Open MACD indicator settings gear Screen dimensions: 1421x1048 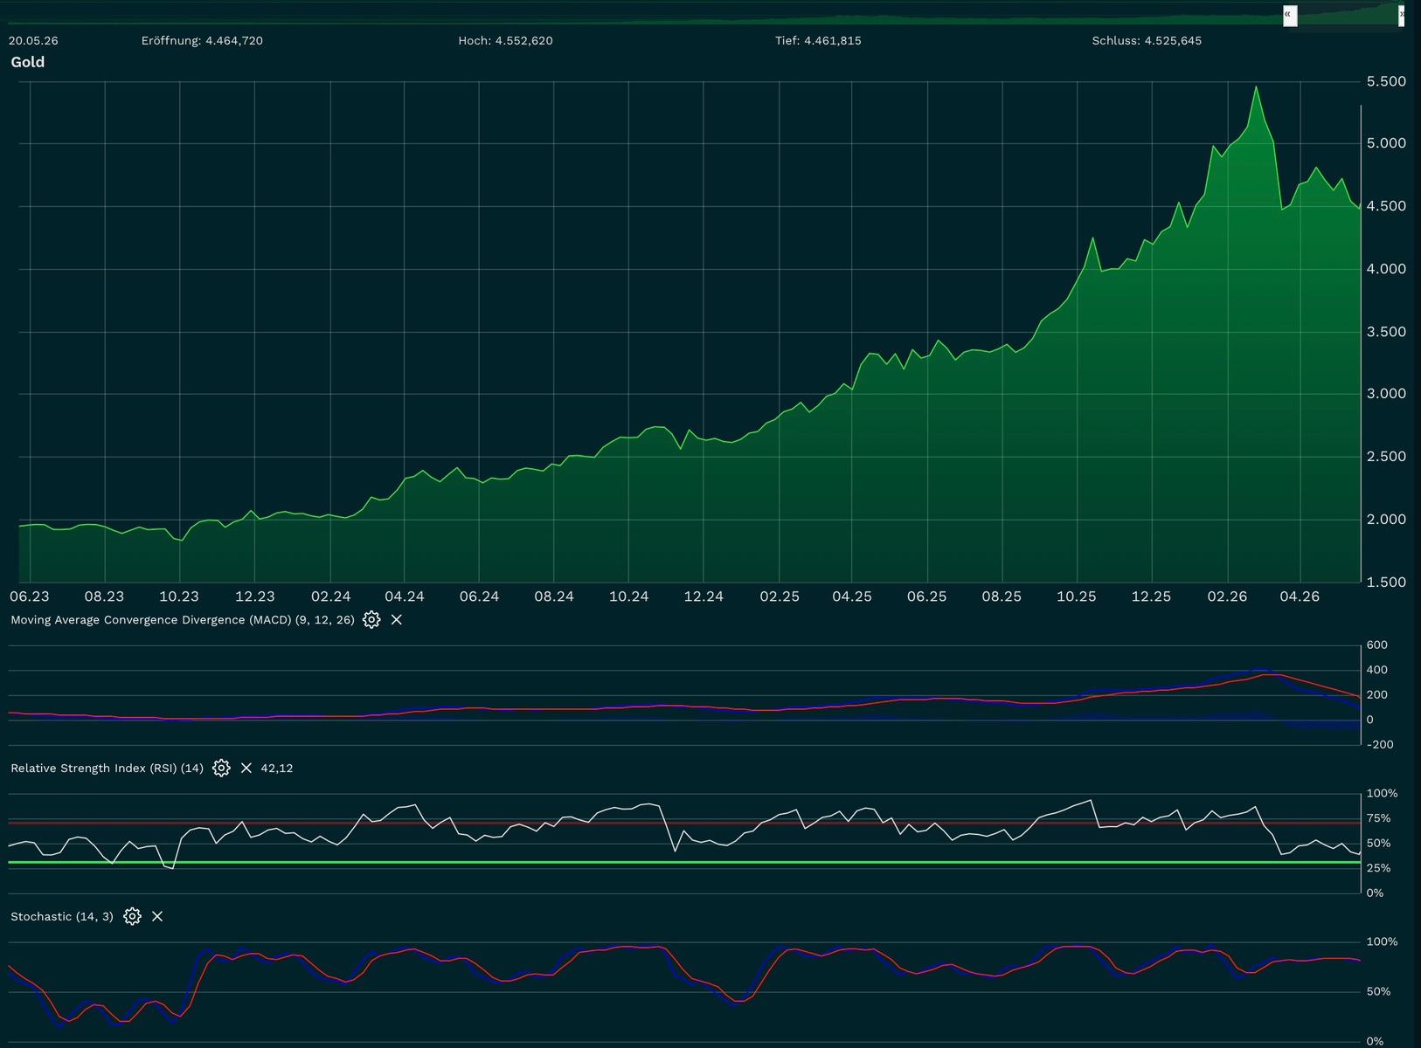click(371, 619)
